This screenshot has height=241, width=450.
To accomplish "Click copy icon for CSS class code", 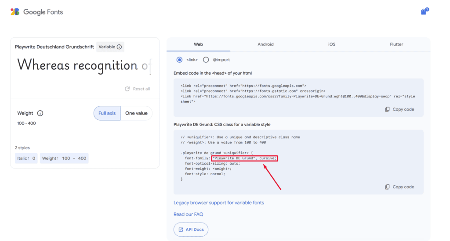I will click(x=387, y=187).
